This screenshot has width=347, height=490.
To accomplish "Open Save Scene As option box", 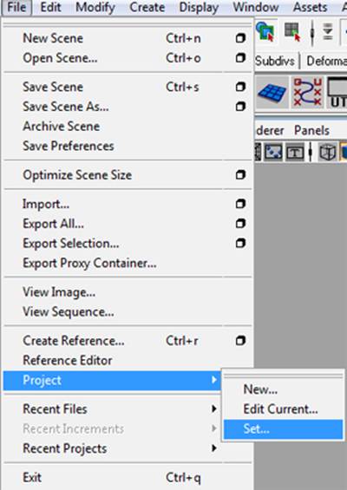I will [x=240, y=107].
